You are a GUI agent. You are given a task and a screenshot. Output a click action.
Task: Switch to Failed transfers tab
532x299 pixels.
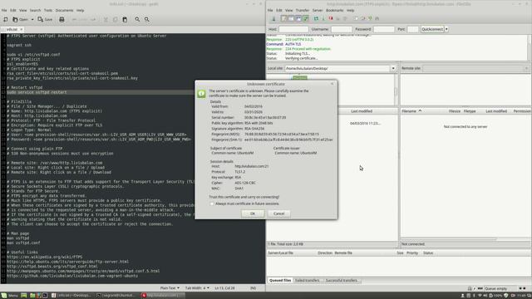(308, 281)
